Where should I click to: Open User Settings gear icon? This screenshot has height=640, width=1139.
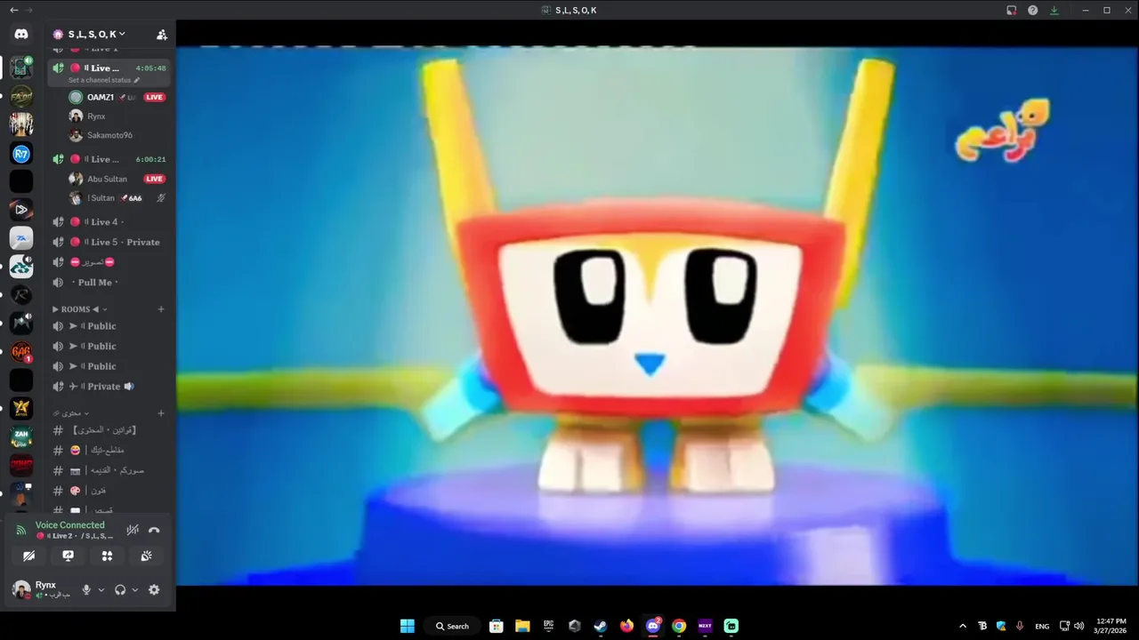tap(154, 589)
